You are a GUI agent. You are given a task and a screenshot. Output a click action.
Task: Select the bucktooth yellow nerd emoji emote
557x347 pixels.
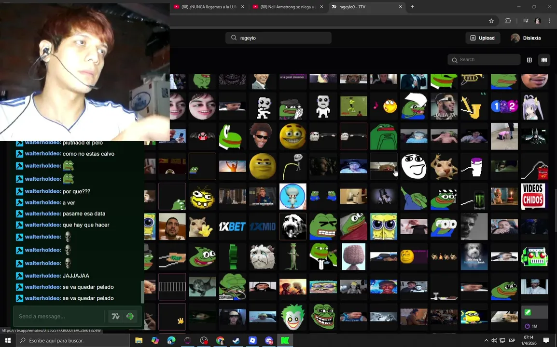tap(202, 196)
